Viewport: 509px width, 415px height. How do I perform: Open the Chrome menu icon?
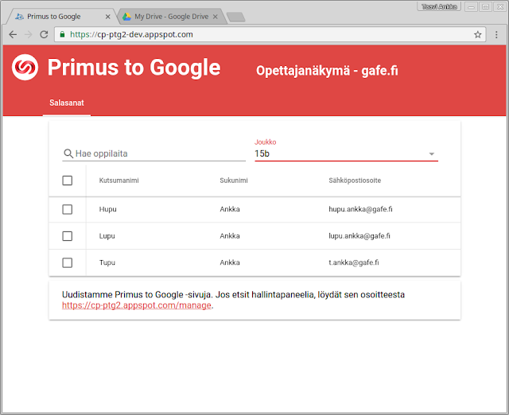click(x=496, y=34)
